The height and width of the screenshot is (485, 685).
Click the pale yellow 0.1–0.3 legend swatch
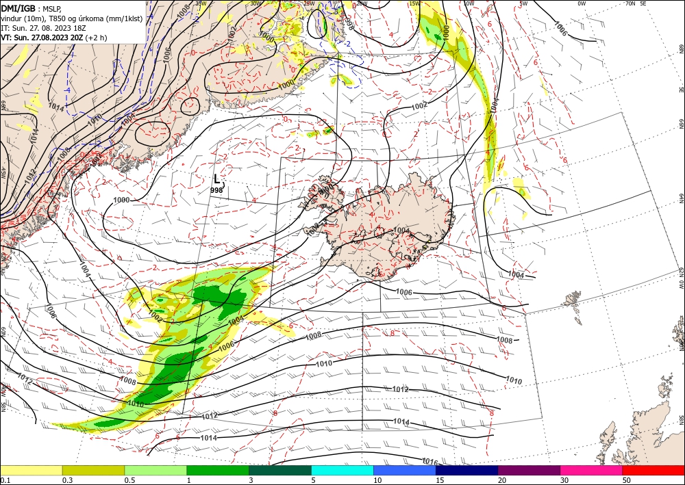(x=31, y=470)
